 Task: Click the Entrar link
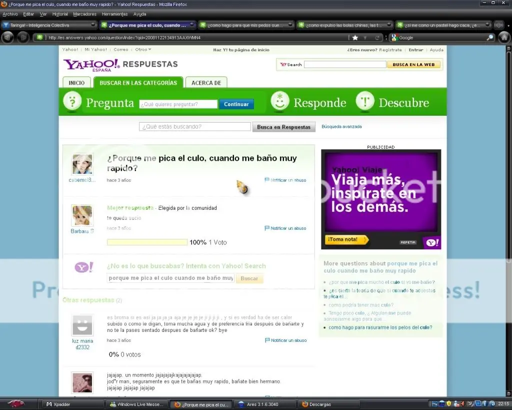click(x=415, y=50)
